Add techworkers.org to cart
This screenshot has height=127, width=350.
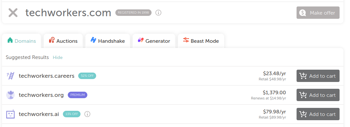point(318,95)
